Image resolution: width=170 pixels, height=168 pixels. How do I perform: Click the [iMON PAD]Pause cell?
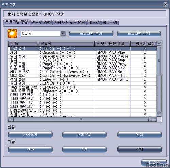pyautogui.click(x=113, y=56)
